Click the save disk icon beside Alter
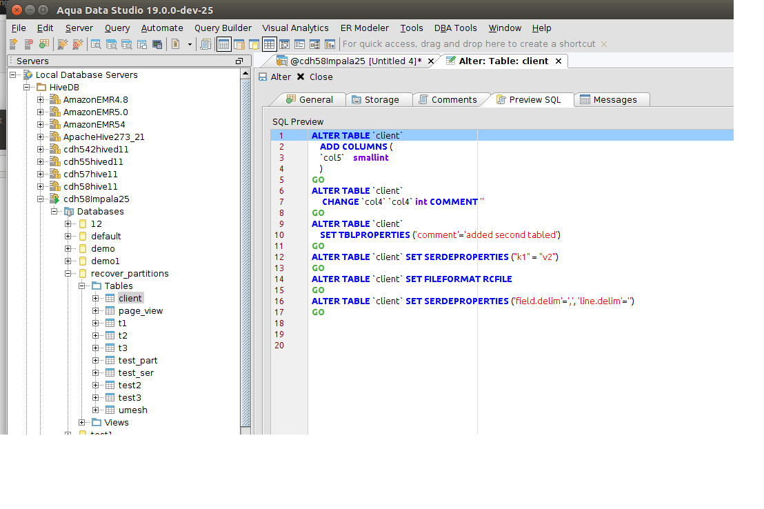Image resolution: width=764 pixels, height=509 pixels. pyautogui.click(x=263, y=77)
